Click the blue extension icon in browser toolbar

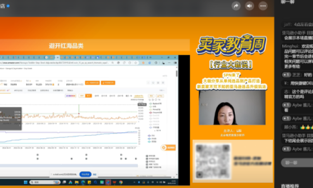tap(150, 63)
